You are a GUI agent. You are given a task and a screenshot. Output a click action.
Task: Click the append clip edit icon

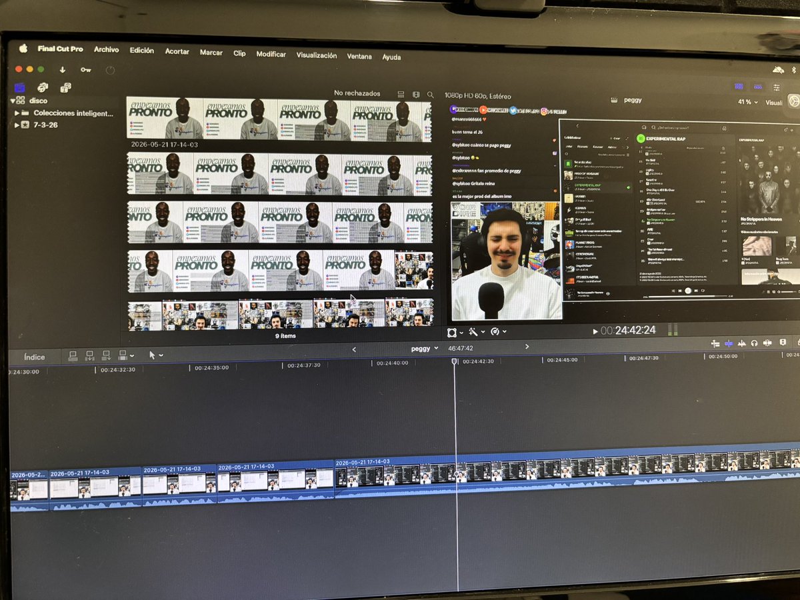(107, 355)
